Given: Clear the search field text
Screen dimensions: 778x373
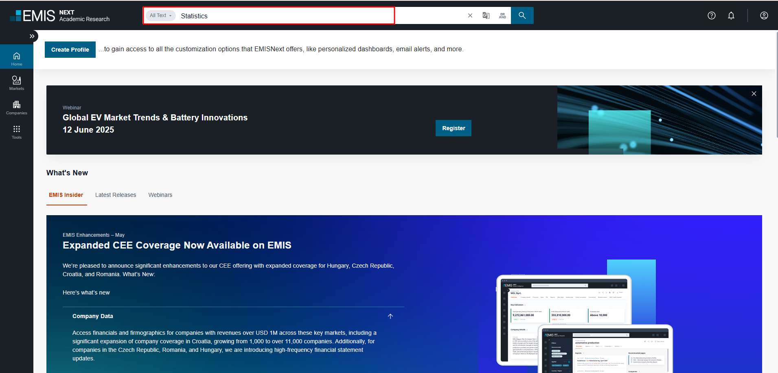Looking at the screenshot, I should coord(470,15).
